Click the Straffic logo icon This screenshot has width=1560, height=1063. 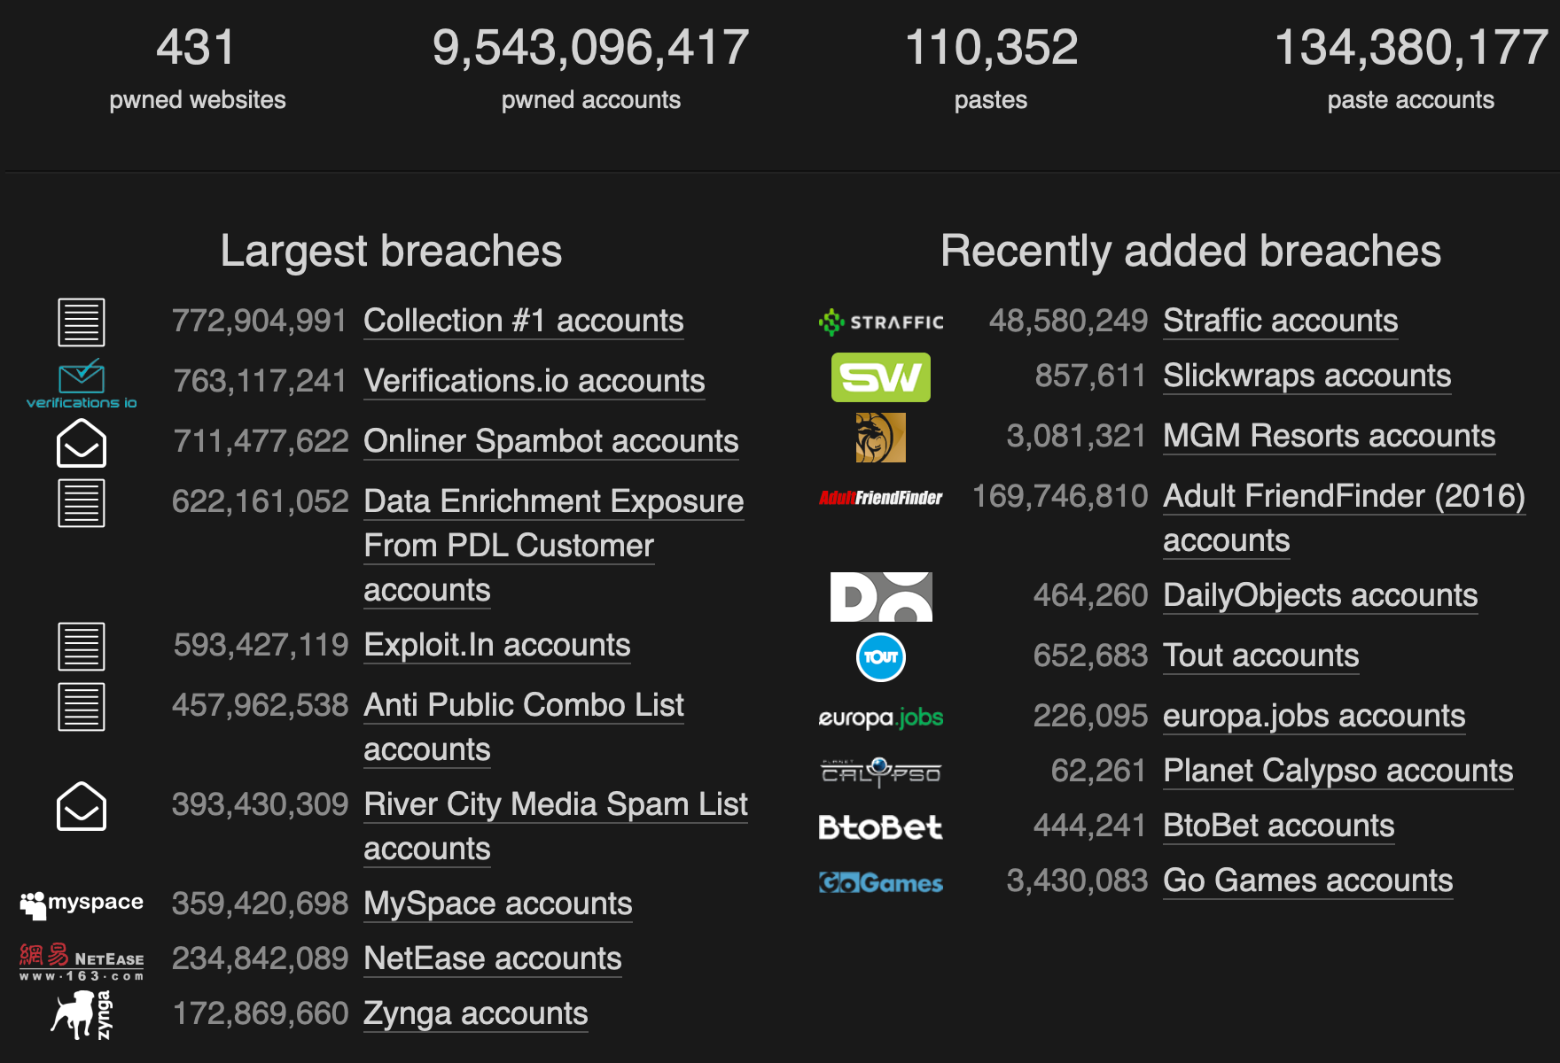pyautogui.click(x=880, y=322)
